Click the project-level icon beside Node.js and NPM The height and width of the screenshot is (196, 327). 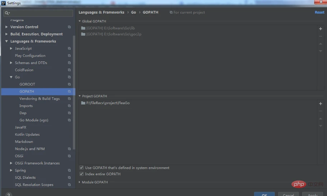point(69,149)
